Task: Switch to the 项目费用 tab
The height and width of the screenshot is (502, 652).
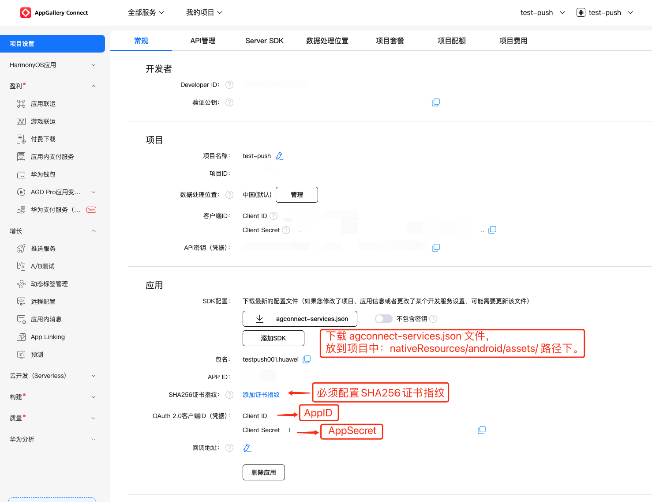Action: tap(513, 41)
